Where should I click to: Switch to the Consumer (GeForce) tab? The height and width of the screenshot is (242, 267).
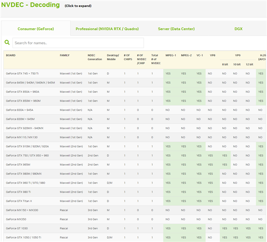pos(36,29)
